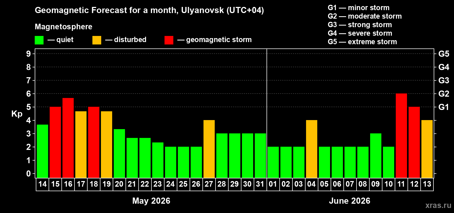The image size is (454, 213).
Task: Click date label 31 on the axis
Action: pyautogui.click(x=260, y=184)
